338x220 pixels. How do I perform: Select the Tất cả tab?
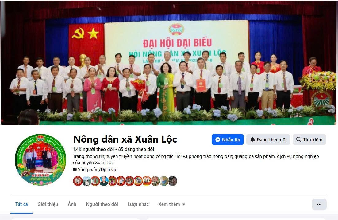[21, 204]
